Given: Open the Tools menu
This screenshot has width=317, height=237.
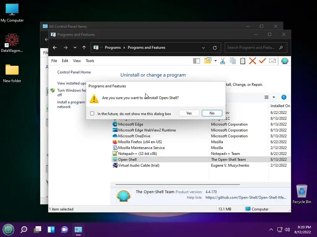Looking at the screenshot, I should coord(90,61).
